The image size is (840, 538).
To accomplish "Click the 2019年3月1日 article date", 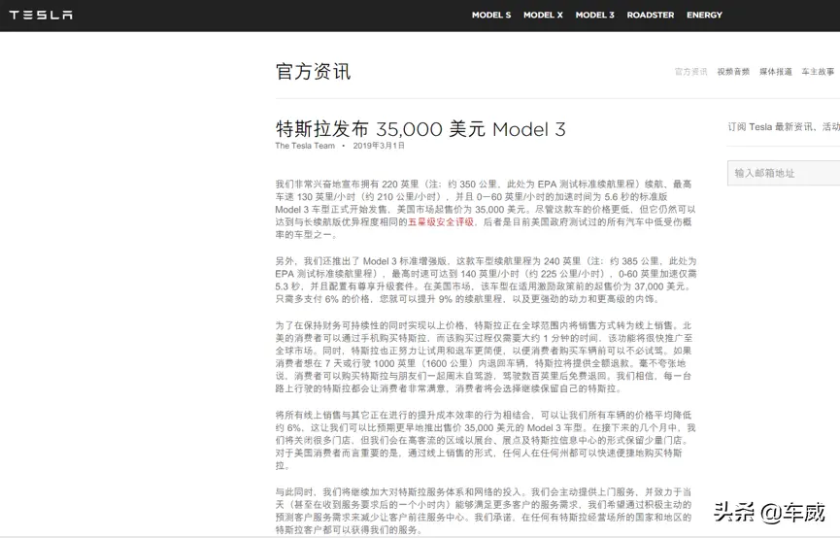I will pyautogui.click(x=379, y=147).
